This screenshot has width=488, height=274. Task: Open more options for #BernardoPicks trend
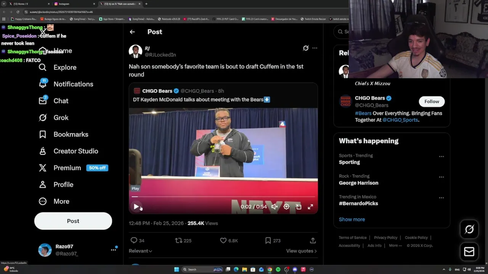tap(441, 198)
